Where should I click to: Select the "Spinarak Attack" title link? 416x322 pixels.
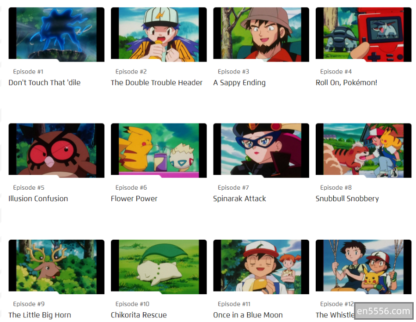239,199
